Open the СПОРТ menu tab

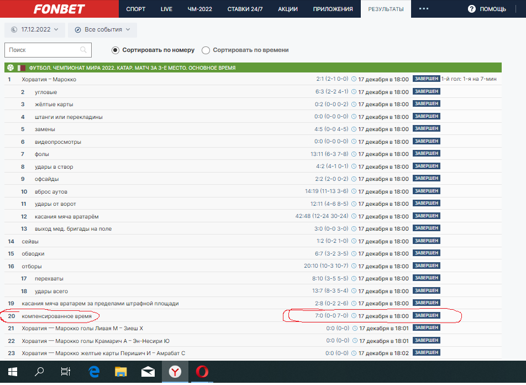click(136, 9)
